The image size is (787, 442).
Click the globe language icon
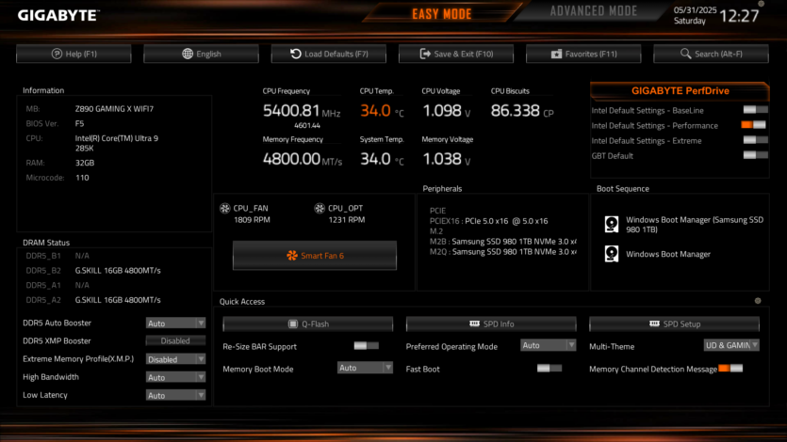pos(188,54)
